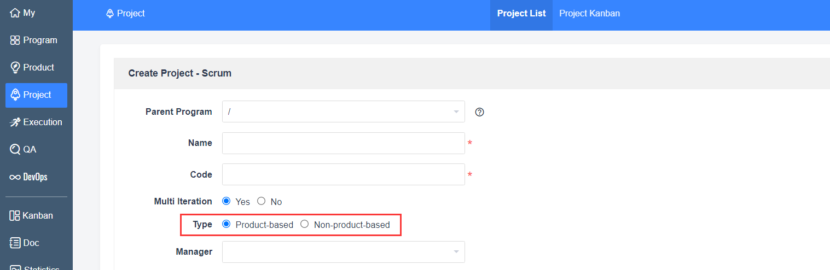This screenshot has height=270, width=830.
Task: Click the Parent Program help icon
Action: pos(480,112)
